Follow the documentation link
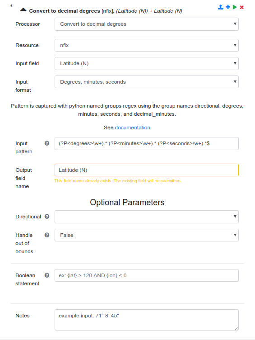This screenshot has width=255, height=340. 133,127
